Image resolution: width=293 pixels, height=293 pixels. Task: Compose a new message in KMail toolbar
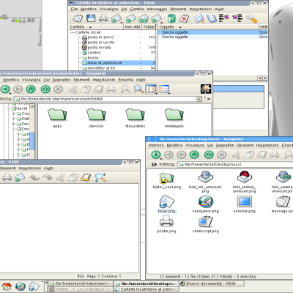click(78, 18)
